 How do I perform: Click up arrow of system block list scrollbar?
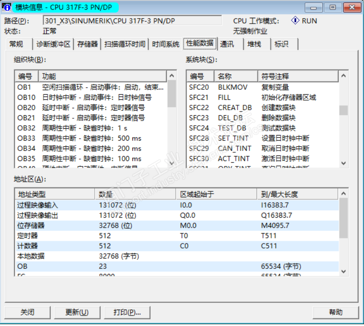click(344, 76)
